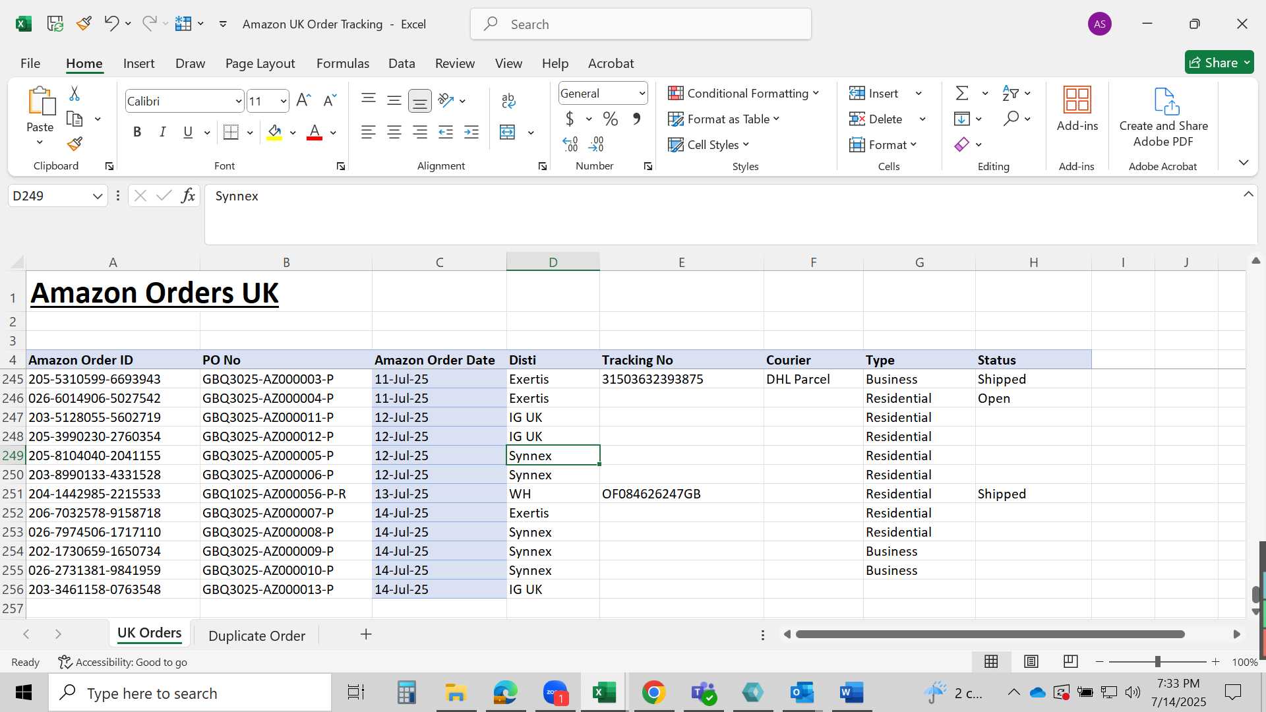
Task: Toggle Bold formatting
Action: coord(137,133)
